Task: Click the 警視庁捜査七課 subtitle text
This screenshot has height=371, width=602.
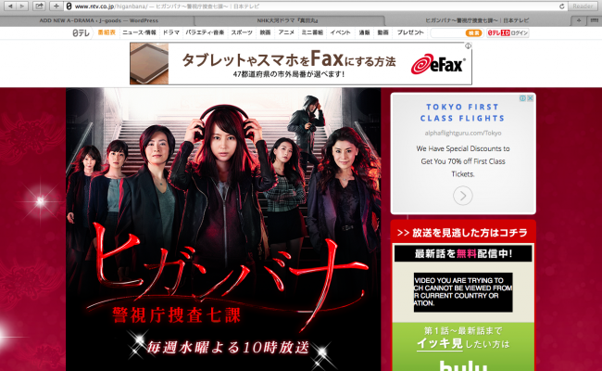Action: point(176,315)
